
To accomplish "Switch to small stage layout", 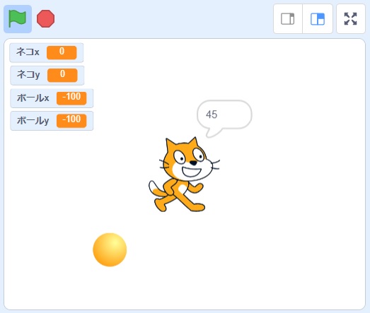I will [x=288, y=19].
